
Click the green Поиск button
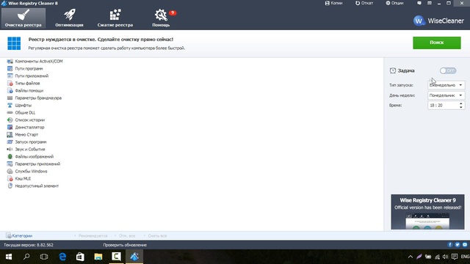[437, 43]
